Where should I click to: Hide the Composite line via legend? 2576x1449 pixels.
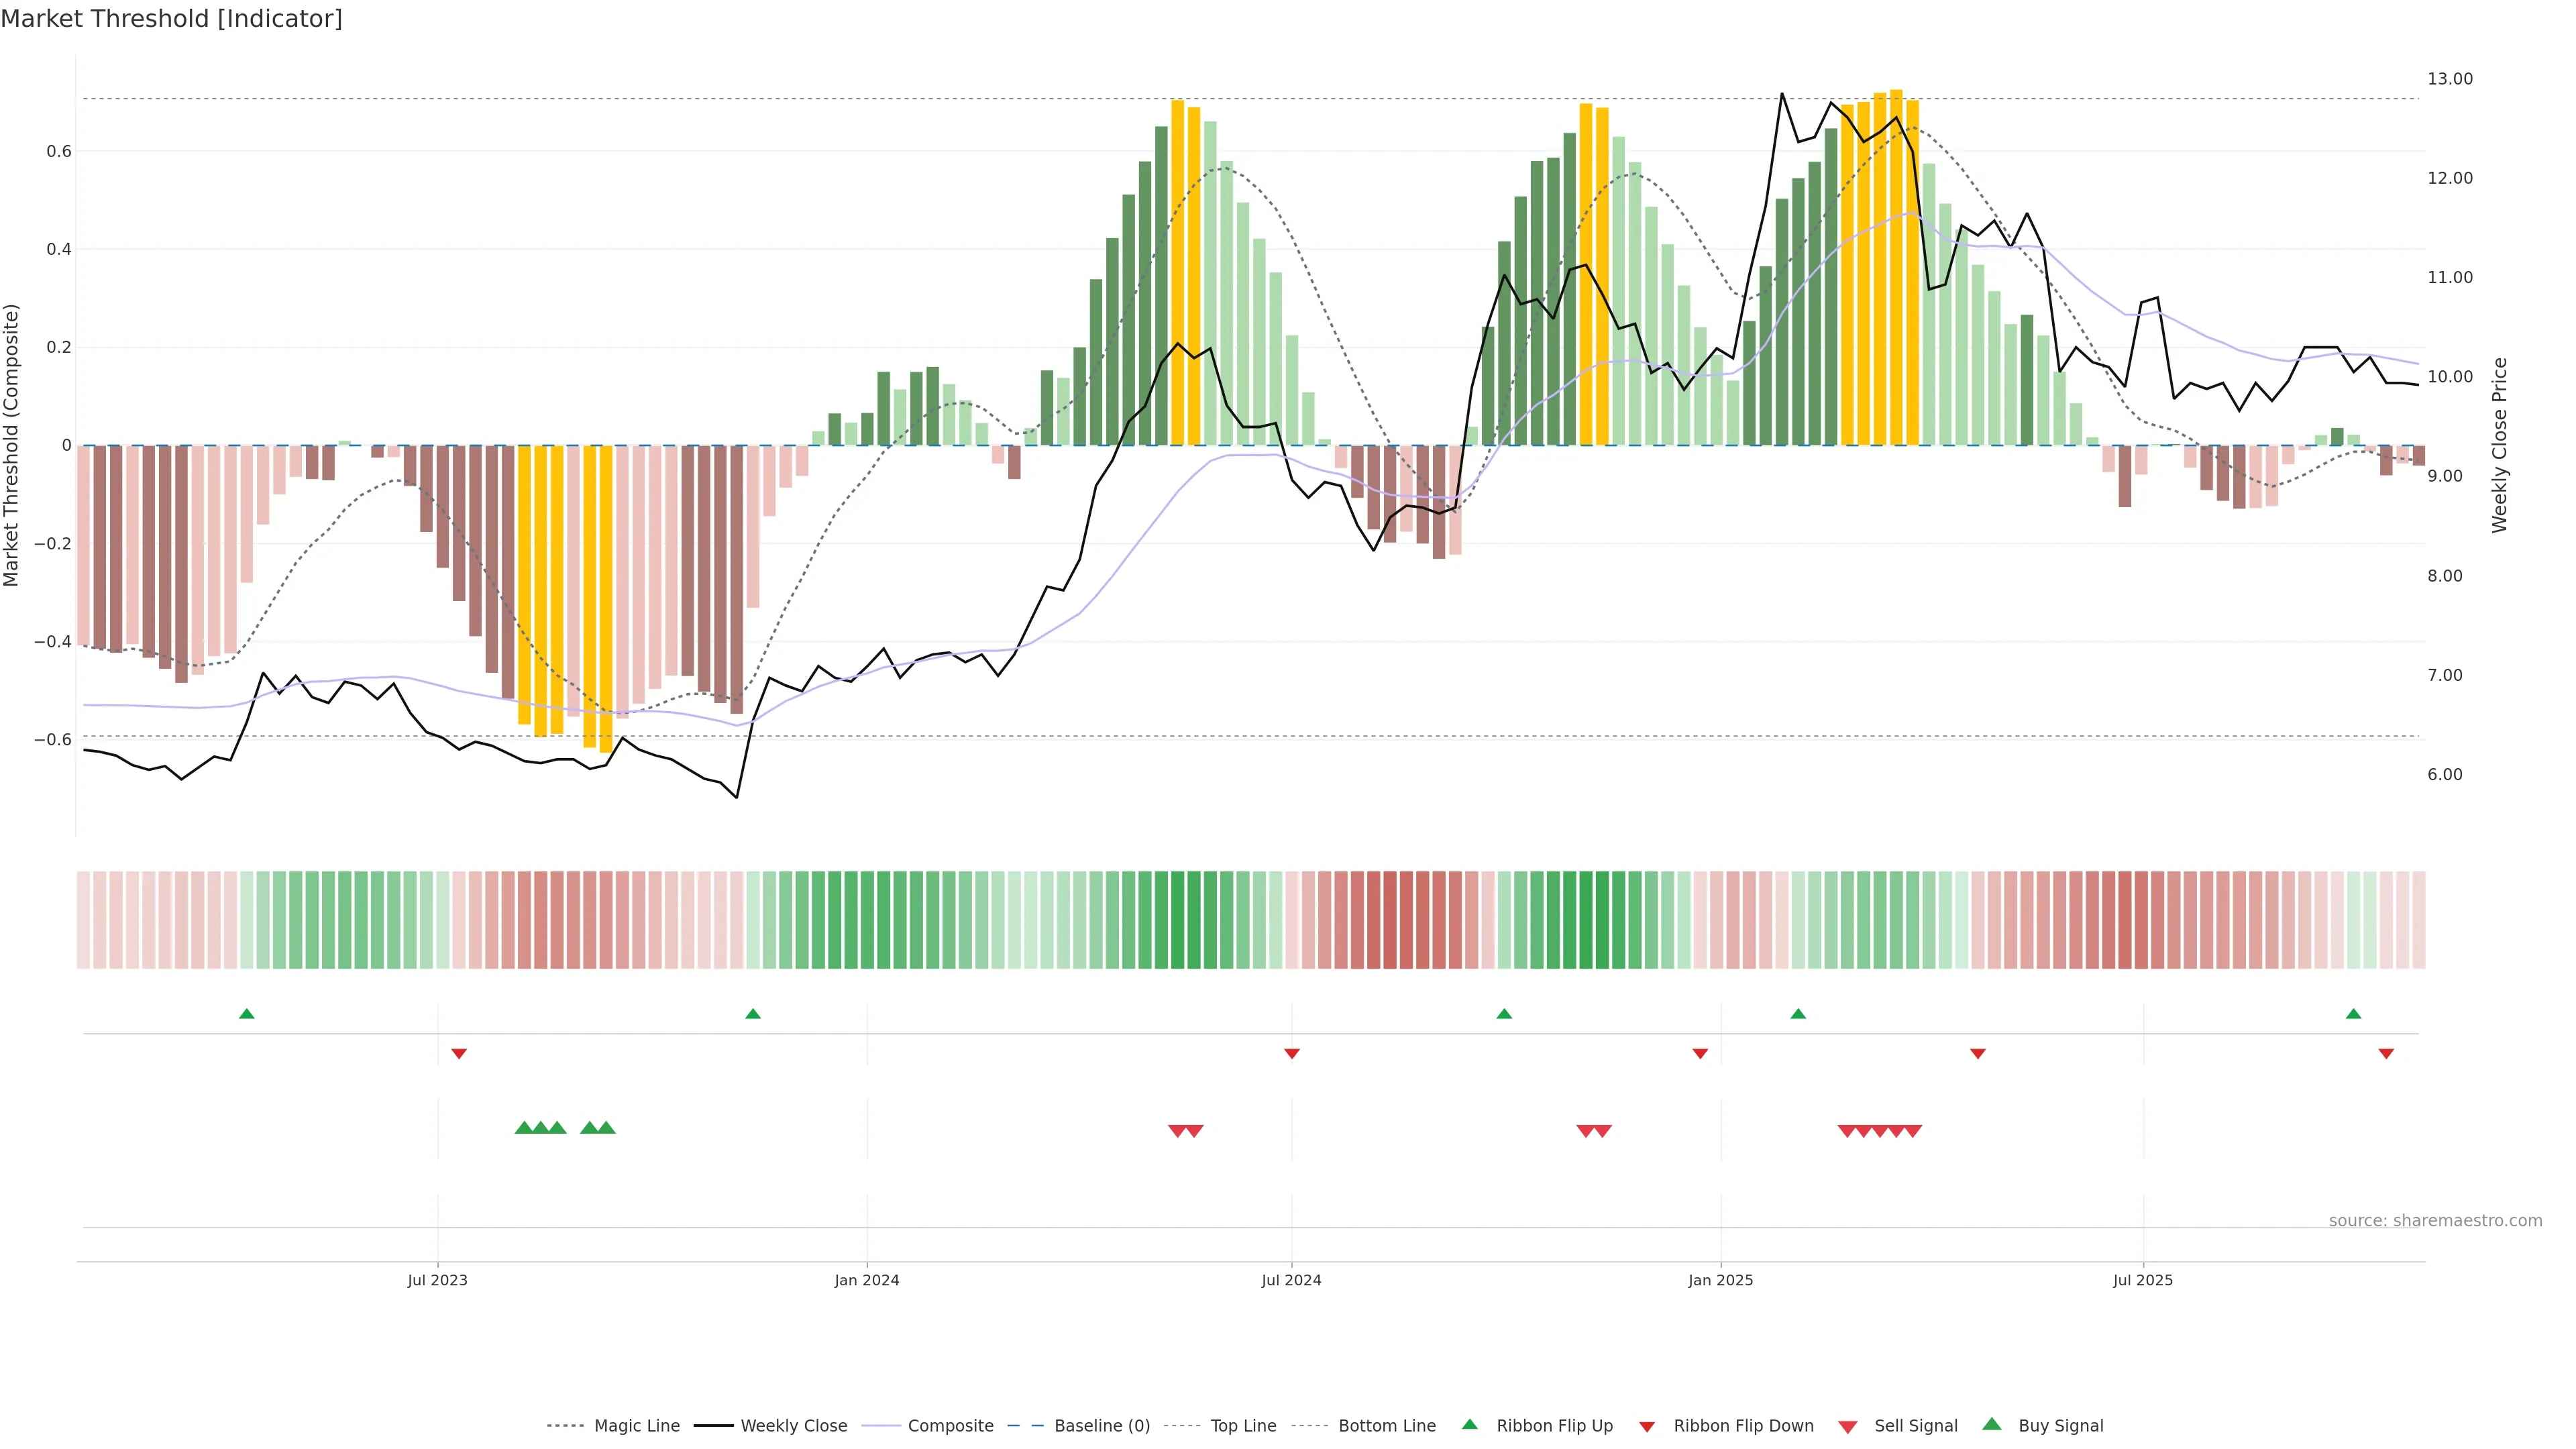point(950,1426)
